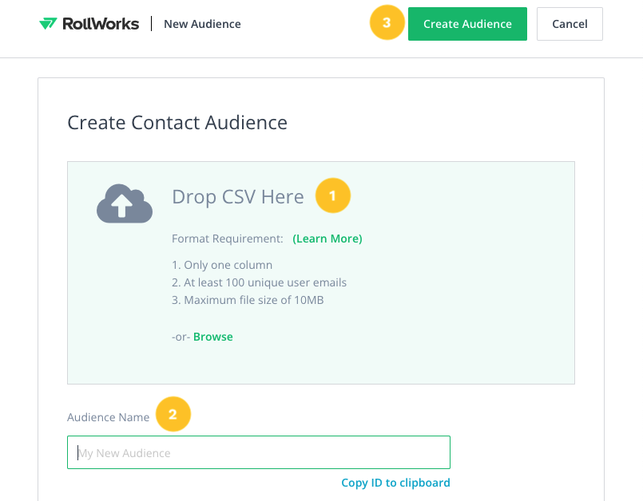Click the Format Requirement label
643x501 pixels.
click(228, 239)
